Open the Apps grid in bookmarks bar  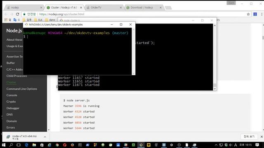[x=6, y=20]
